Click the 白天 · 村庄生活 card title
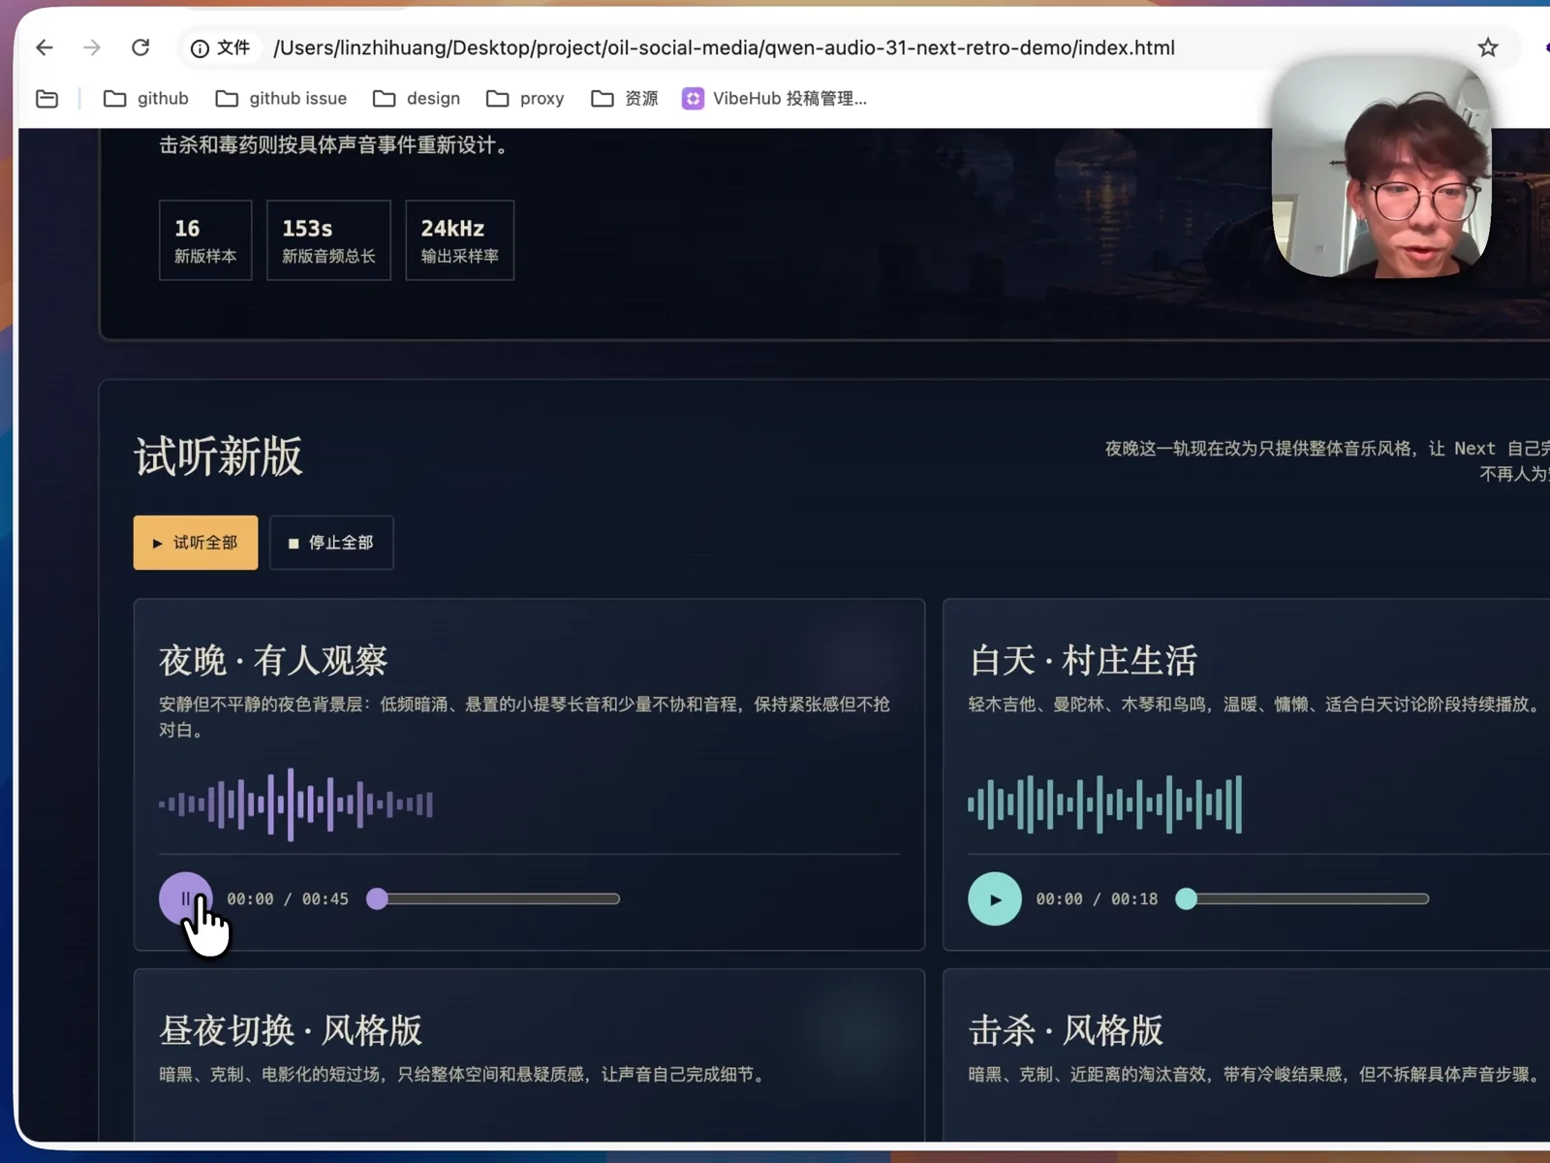Screen dimensions: 1550x1163 point(1083,661)
